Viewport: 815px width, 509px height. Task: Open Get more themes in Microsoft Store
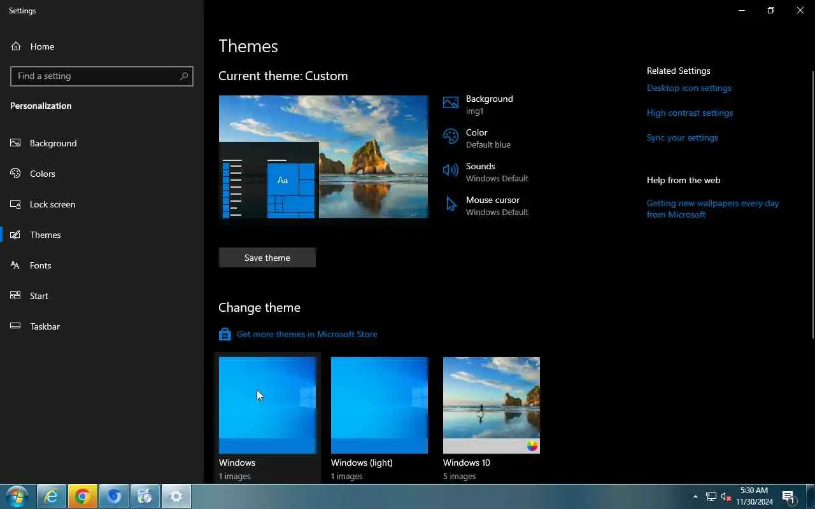click(307, 334)
